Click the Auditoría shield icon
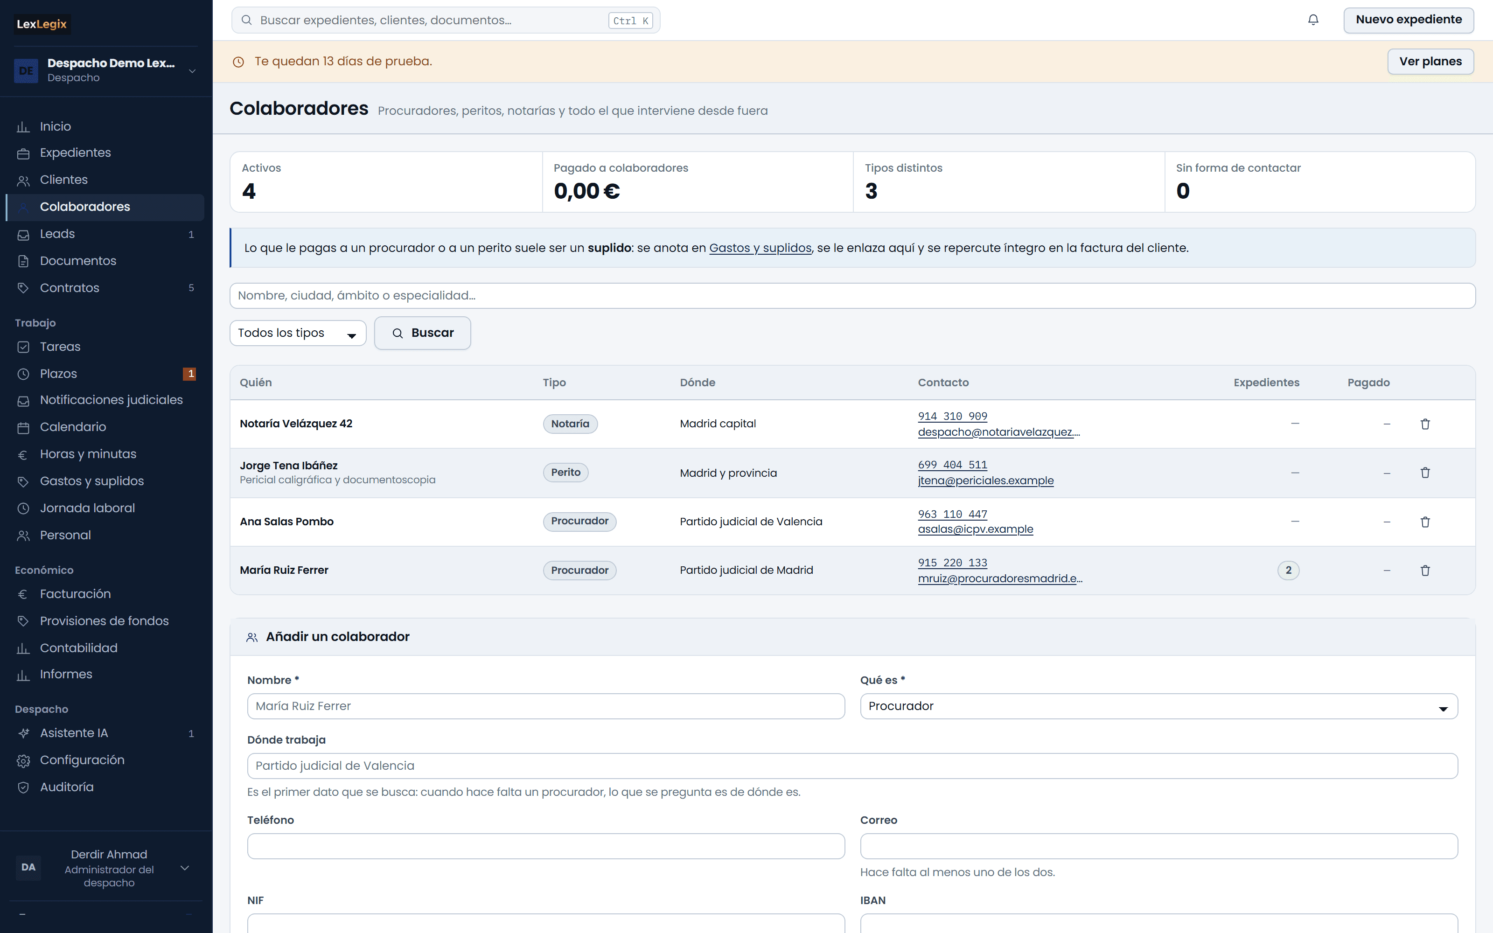The image size is (1493, 933). [x=23, y=787]
